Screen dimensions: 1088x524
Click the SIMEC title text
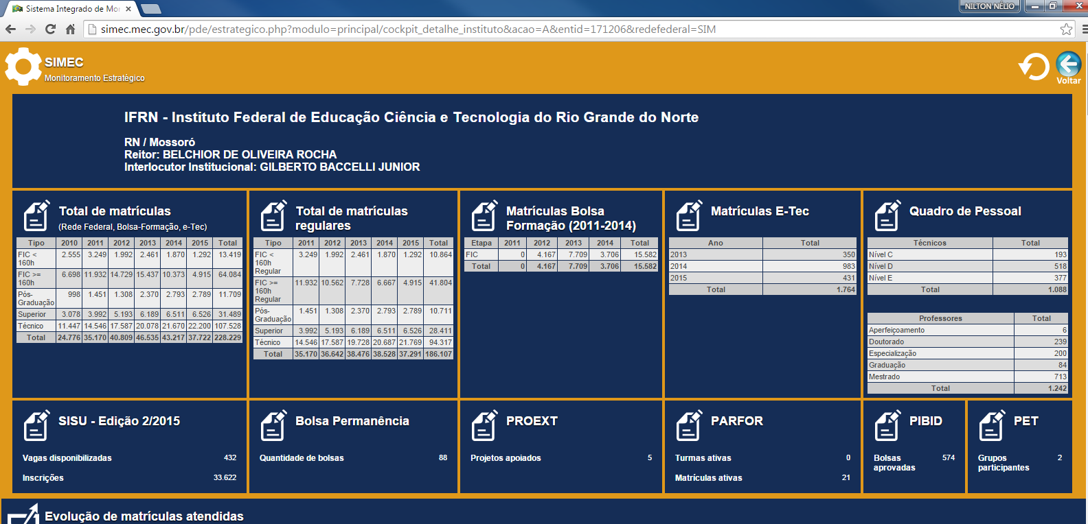click(64, 62)
